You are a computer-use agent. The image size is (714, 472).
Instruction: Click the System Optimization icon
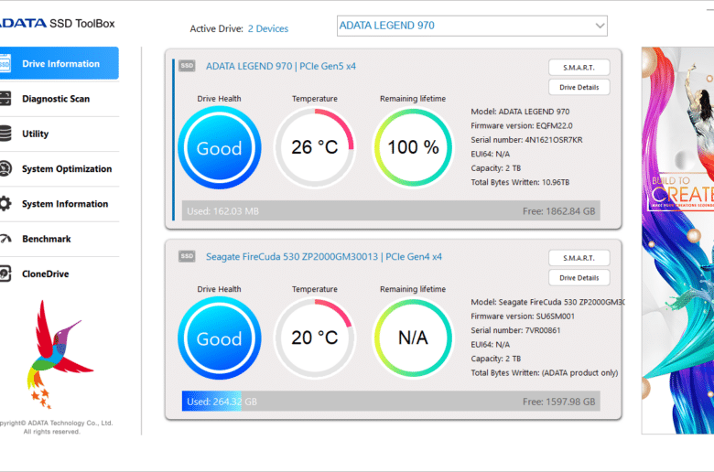pyautogui.click(x=5, y=168)
